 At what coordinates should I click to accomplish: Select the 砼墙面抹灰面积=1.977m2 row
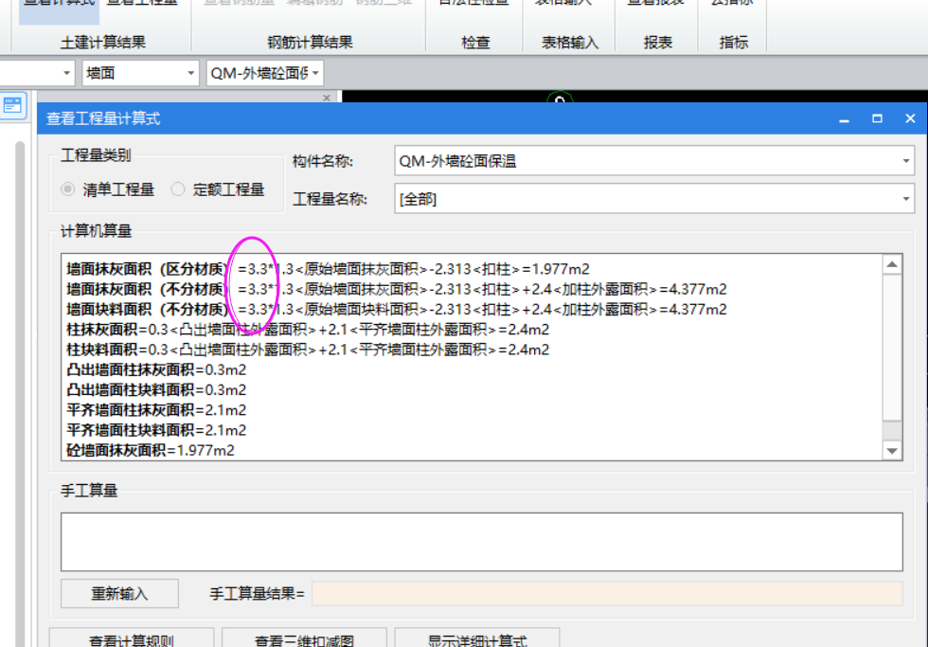coord(151,451)
